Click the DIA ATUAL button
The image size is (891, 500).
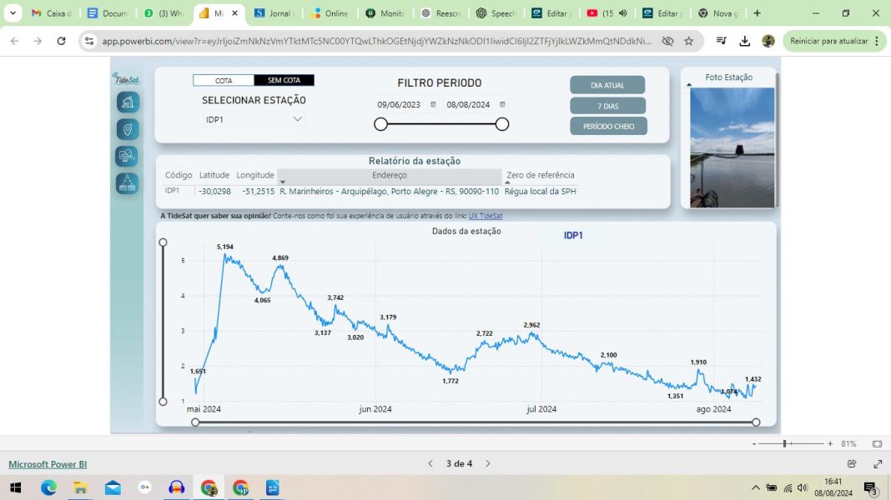[x=607, y=85]
